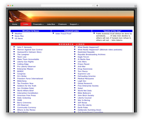This screenshot has width=143, height=121.
Task: Open Interactive-Constitution link
Action: pyautogui.click(x=28, y=93)
